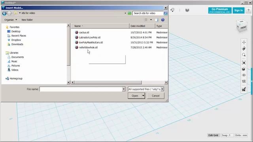Close the Insert Model dialog
The height and width of the screenshot is (142, 253).
coord(166,8)
